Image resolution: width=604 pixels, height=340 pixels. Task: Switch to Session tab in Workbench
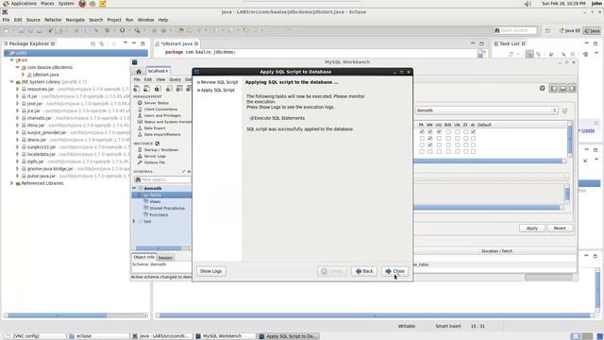point(165,258)
